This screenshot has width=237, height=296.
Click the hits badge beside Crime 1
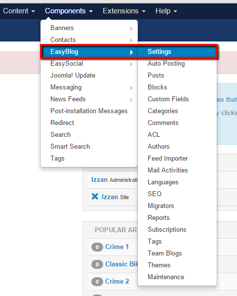coord(97,247)
